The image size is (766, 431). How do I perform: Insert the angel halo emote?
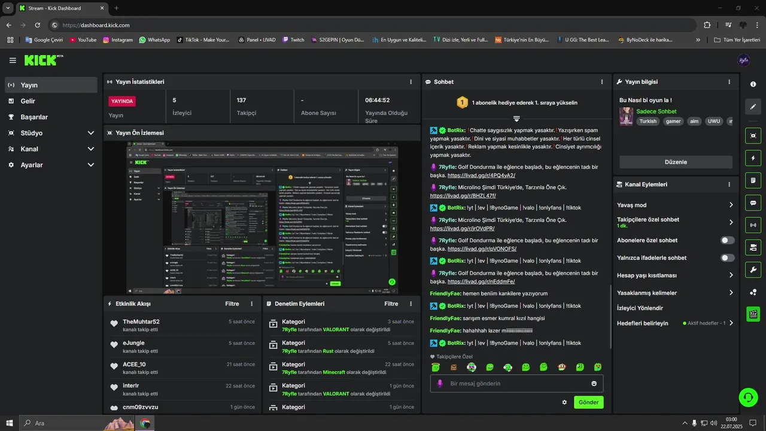tap(436, 367)
